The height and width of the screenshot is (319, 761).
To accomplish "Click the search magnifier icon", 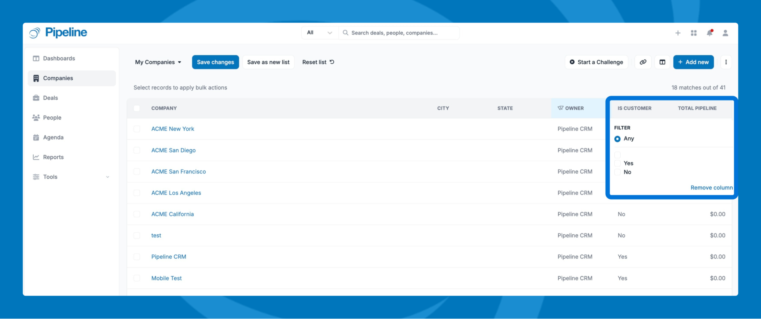I will click(x=345, y=33).
